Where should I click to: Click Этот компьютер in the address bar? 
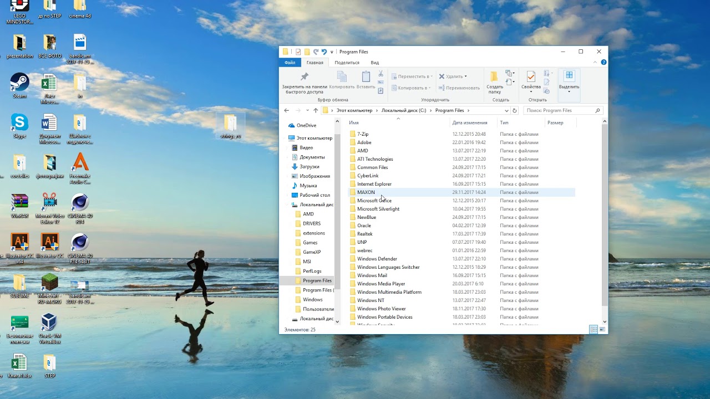click(354, 110)
